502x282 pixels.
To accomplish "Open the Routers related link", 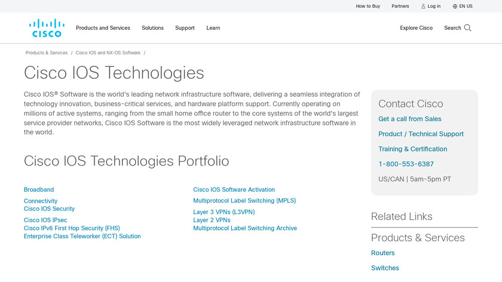I will pos(382,253).
